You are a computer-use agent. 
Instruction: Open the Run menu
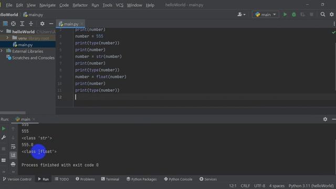[x=95, y=5]
